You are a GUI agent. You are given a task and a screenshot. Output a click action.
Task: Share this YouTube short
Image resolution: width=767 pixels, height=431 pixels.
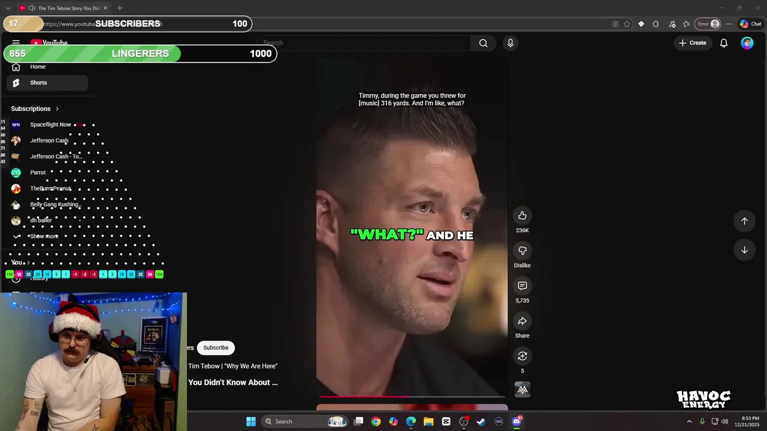tap(522, 321)
